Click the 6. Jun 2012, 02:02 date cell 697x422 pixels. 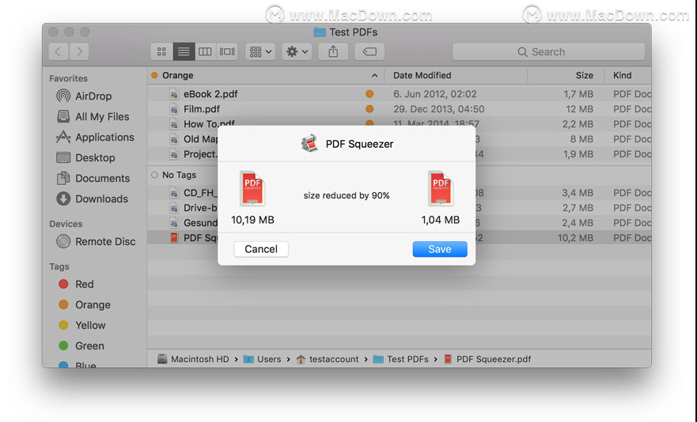tap(435, 94)
